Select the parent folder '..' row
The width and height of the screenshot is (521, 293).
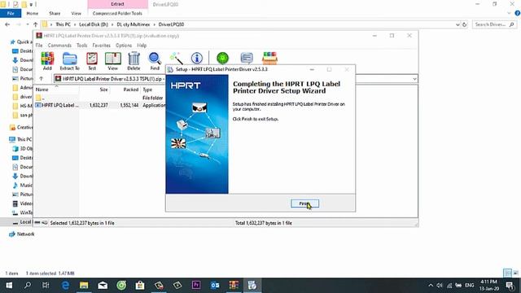tap(99, 98)
